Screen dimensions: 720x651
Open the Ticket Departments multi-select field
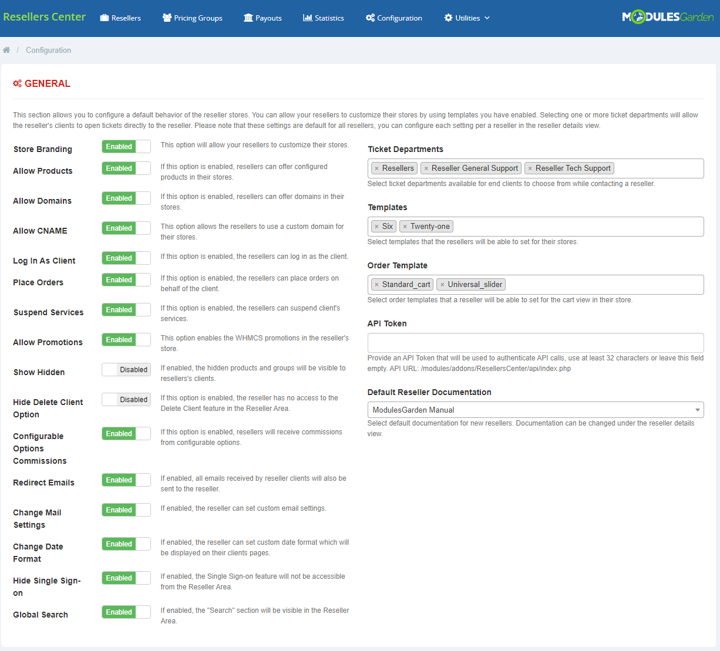tap(536, 168)
